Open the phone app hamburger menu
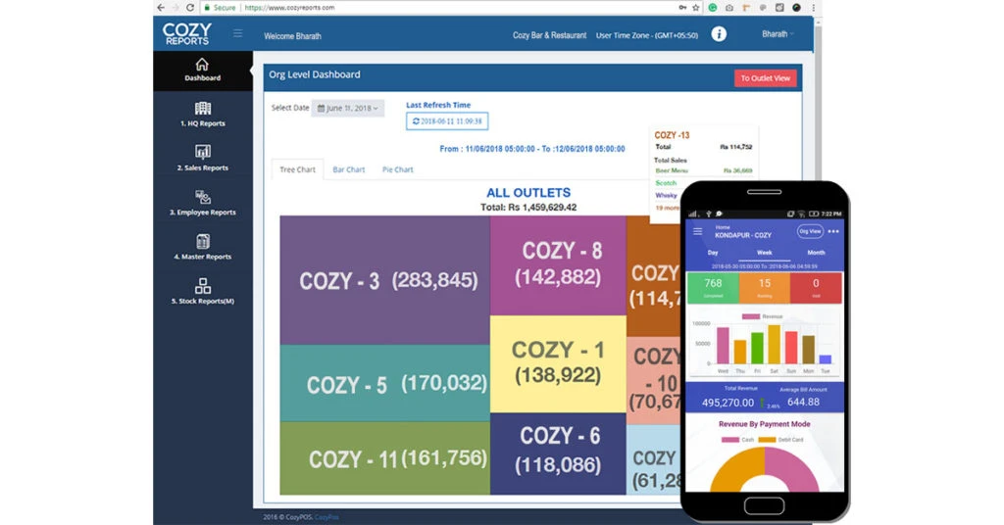1004x525 pixels. point(698,231)
